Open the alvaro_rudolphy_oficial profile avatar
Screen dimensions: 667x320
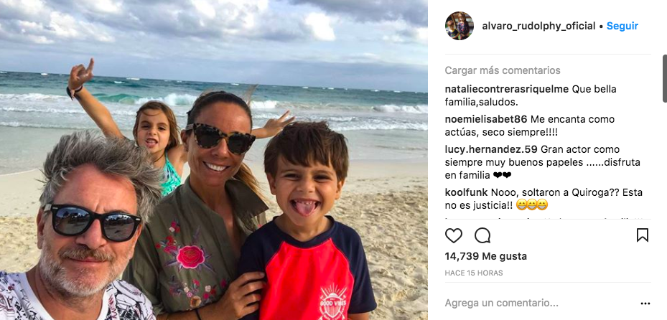coord(460,26)
